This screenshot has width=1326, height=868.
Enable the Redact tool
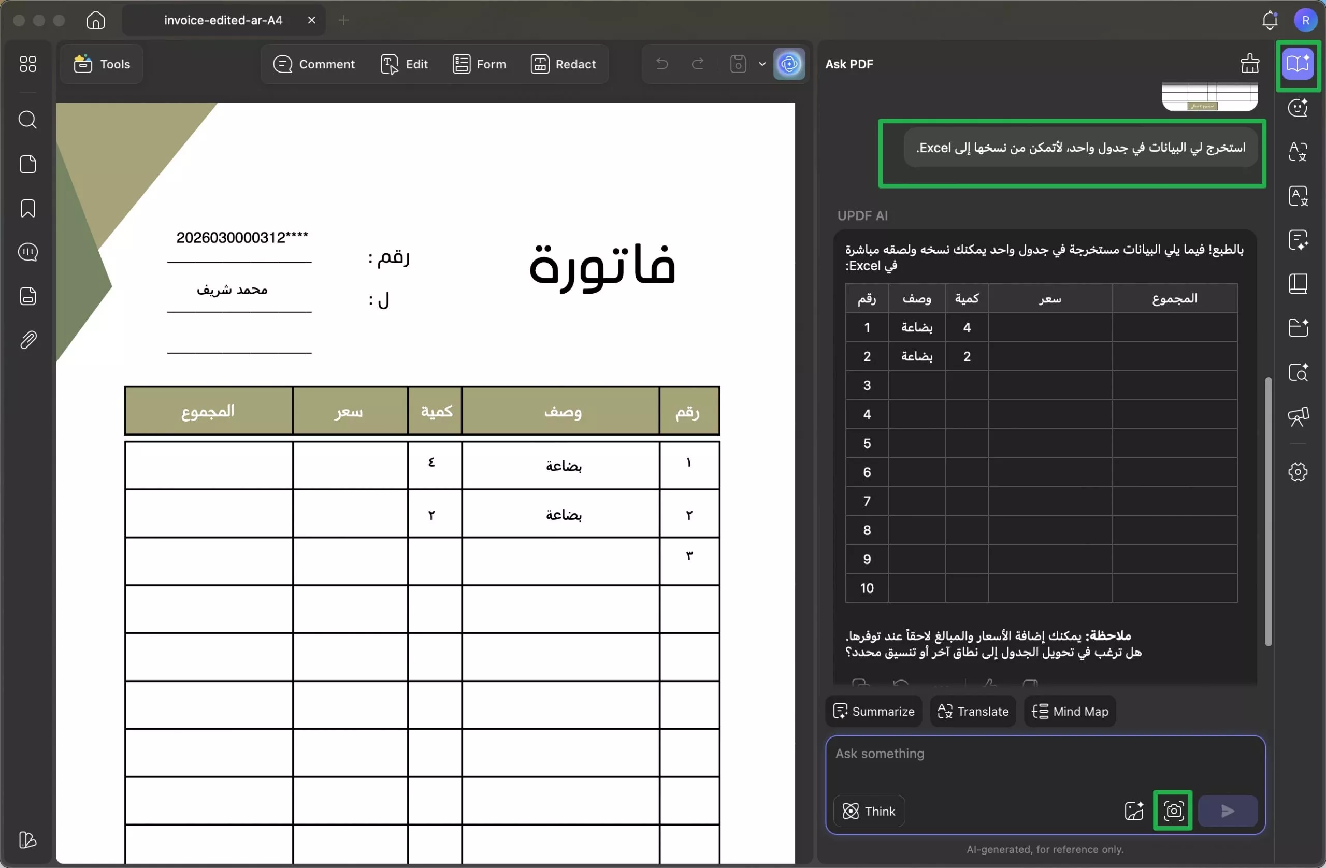tap(564, 64)
